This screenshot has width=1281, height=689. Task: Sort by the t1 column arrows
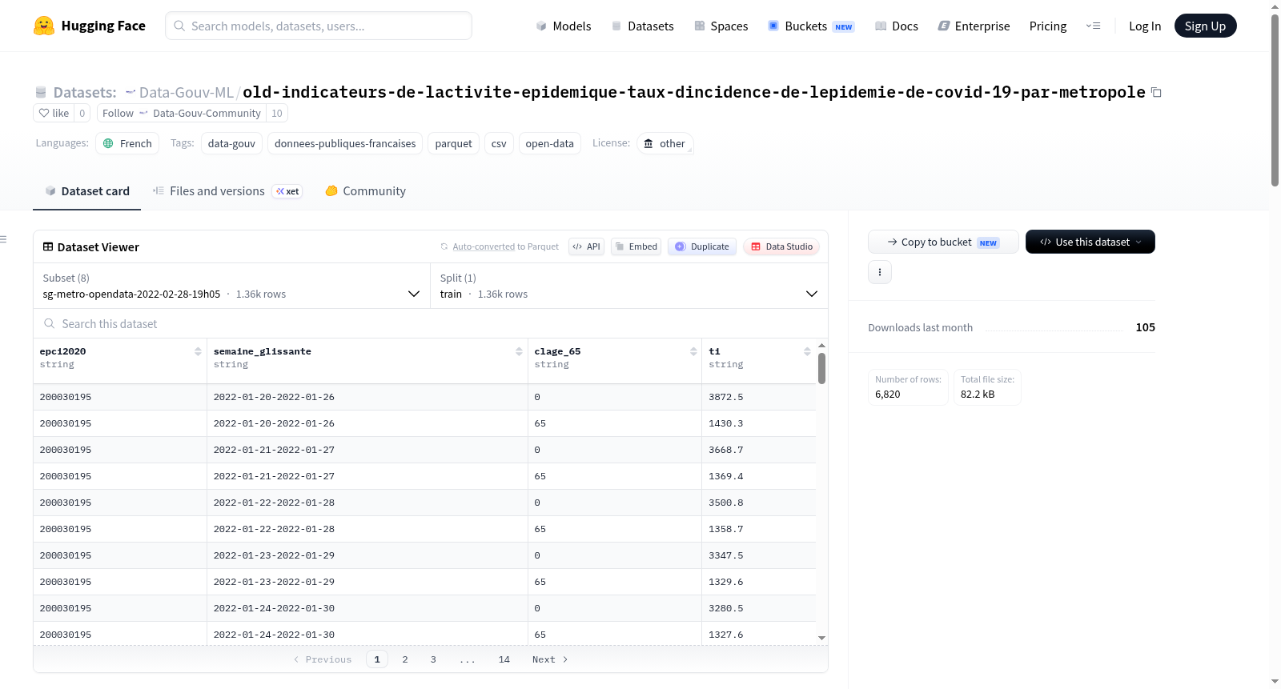[807, 351]
